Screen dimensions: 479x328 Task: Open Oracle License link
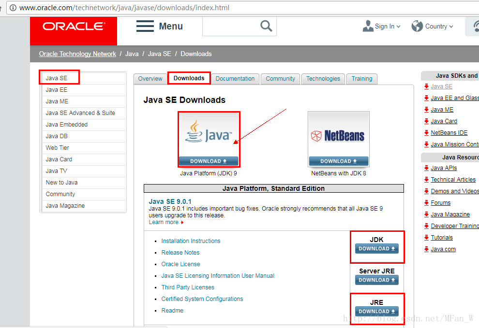[x=181, y=264]
